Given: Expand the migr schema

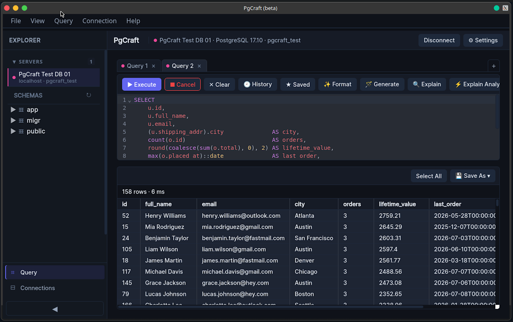Looking at the screenshot, I should pos(13,120).
